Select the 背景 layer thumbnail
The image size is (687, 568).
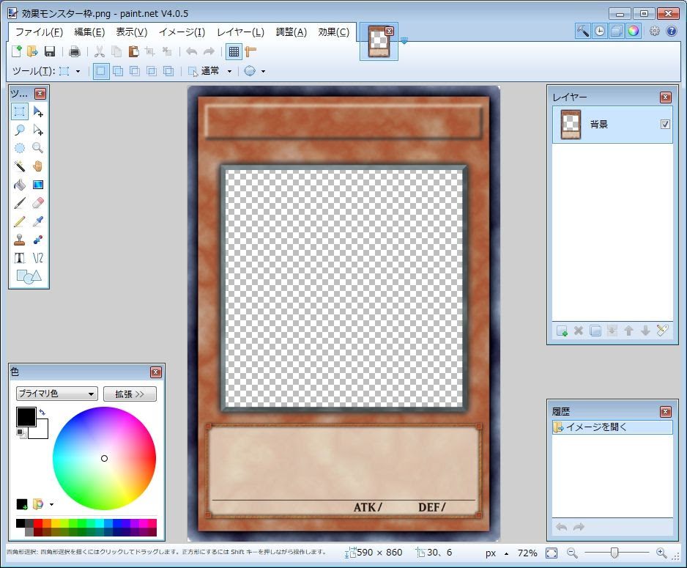[571, 125]
